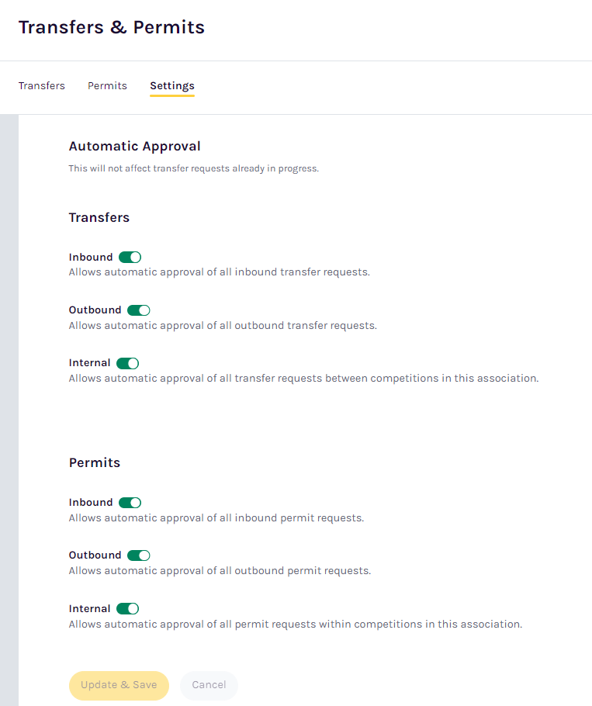Select the Settings tab

click(x=172, y=85)
